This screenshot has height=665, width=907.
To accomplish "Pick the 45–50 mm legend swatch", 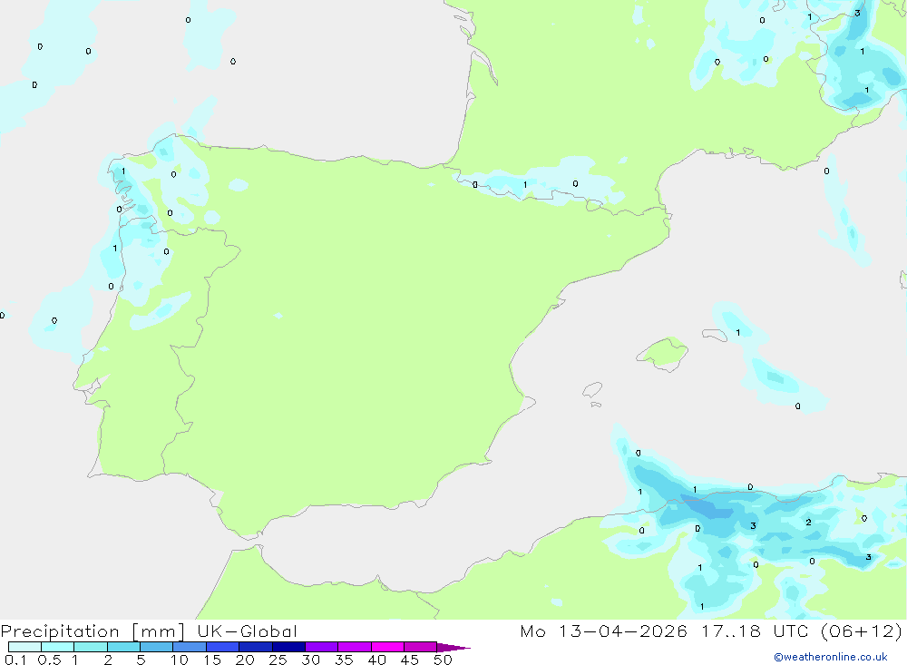I will pyautogui.click(x=420, y=647).
